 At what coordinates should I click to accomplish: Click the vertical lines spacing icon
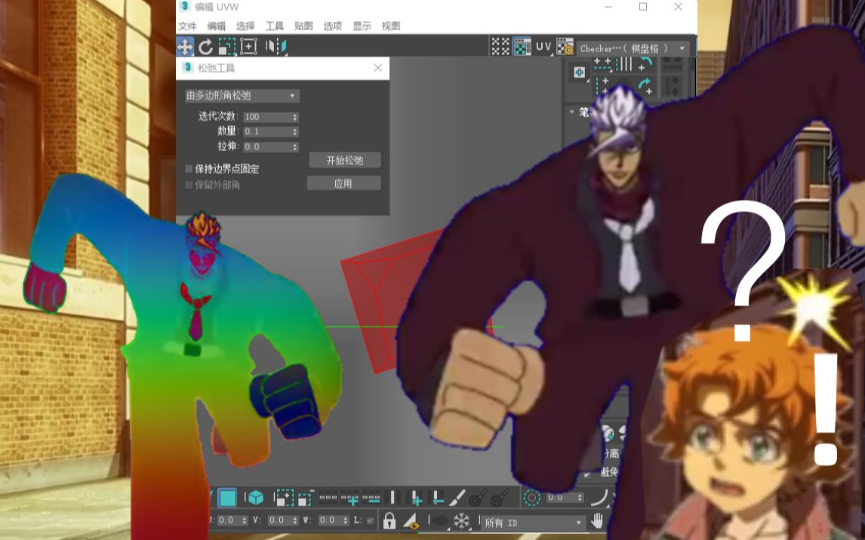(624, 64)
